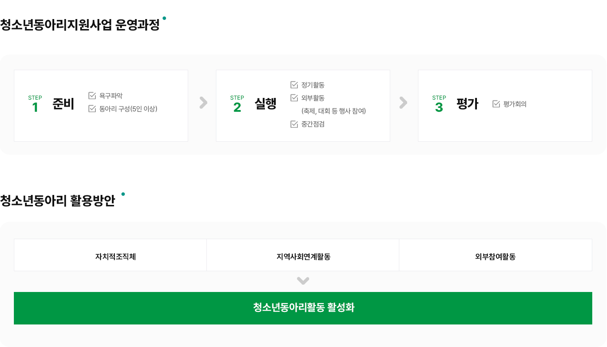Click the down chevron above the green banner
Image resolution: width=607 pixels, height=347 pixels.
click(303, 281)
